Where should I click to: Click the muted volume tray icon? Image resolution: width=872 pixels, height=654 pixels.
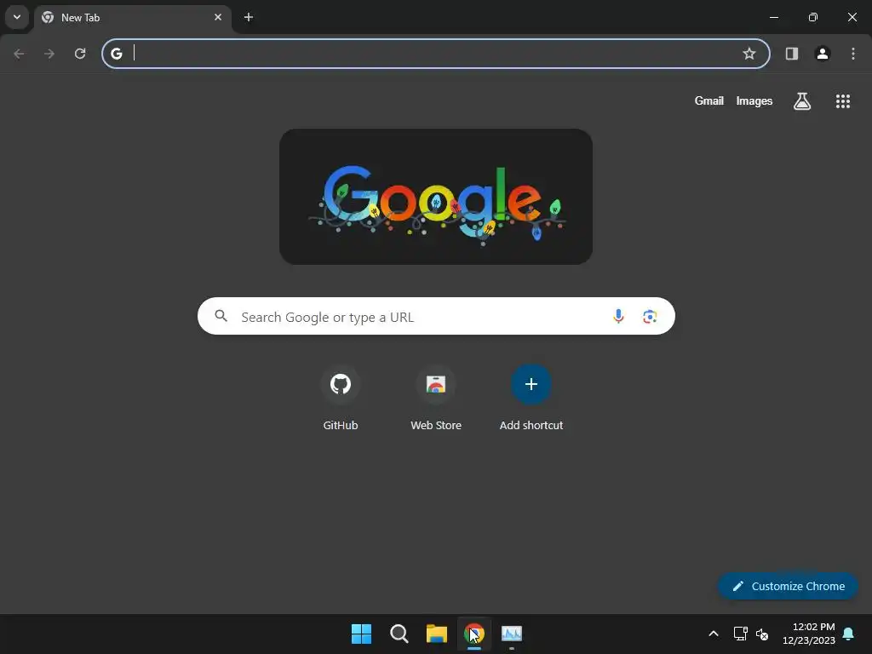pyautogui.click(x=762, y=634)
